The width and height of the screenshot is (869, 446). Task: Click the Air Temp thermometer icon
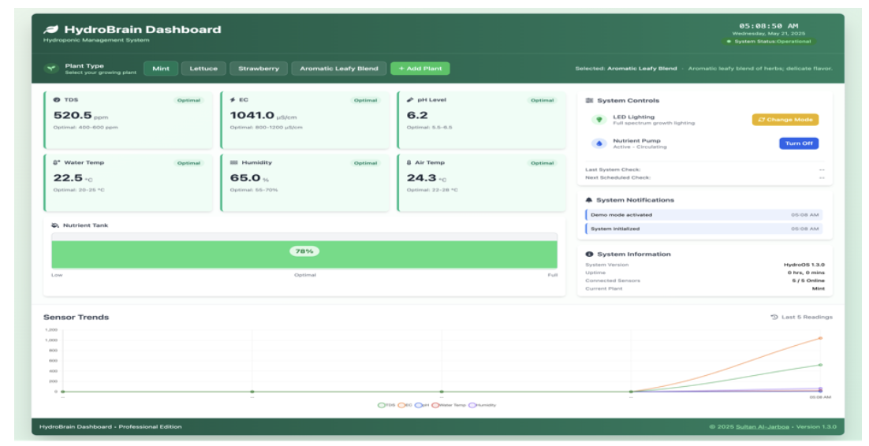point(409,162)
